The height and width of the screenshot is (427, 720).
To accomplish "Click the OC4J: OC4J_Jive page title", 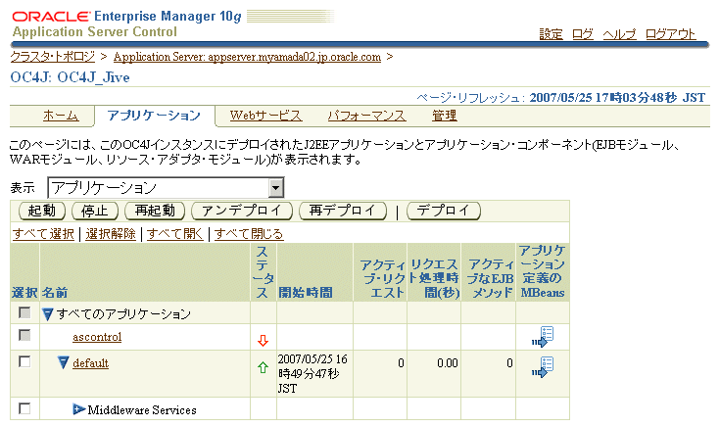I will 70,77.
